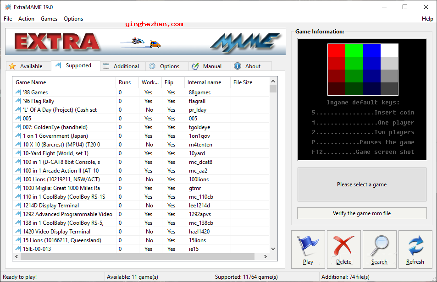
Task: Click the blue arrows Refresh icon
Action: [415, 245]
